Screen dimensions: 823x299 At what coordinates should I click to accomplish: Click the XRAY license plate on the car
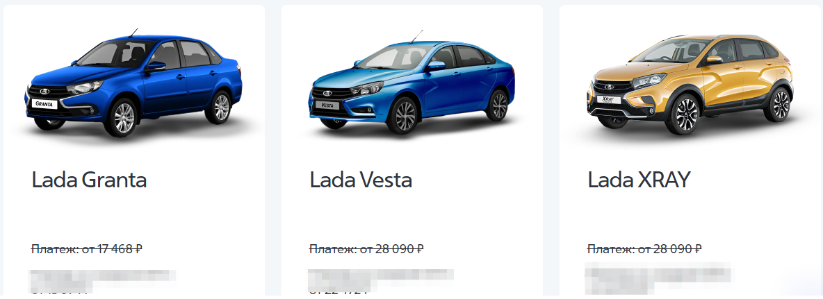pyautogui.click(x=609, y=99)
